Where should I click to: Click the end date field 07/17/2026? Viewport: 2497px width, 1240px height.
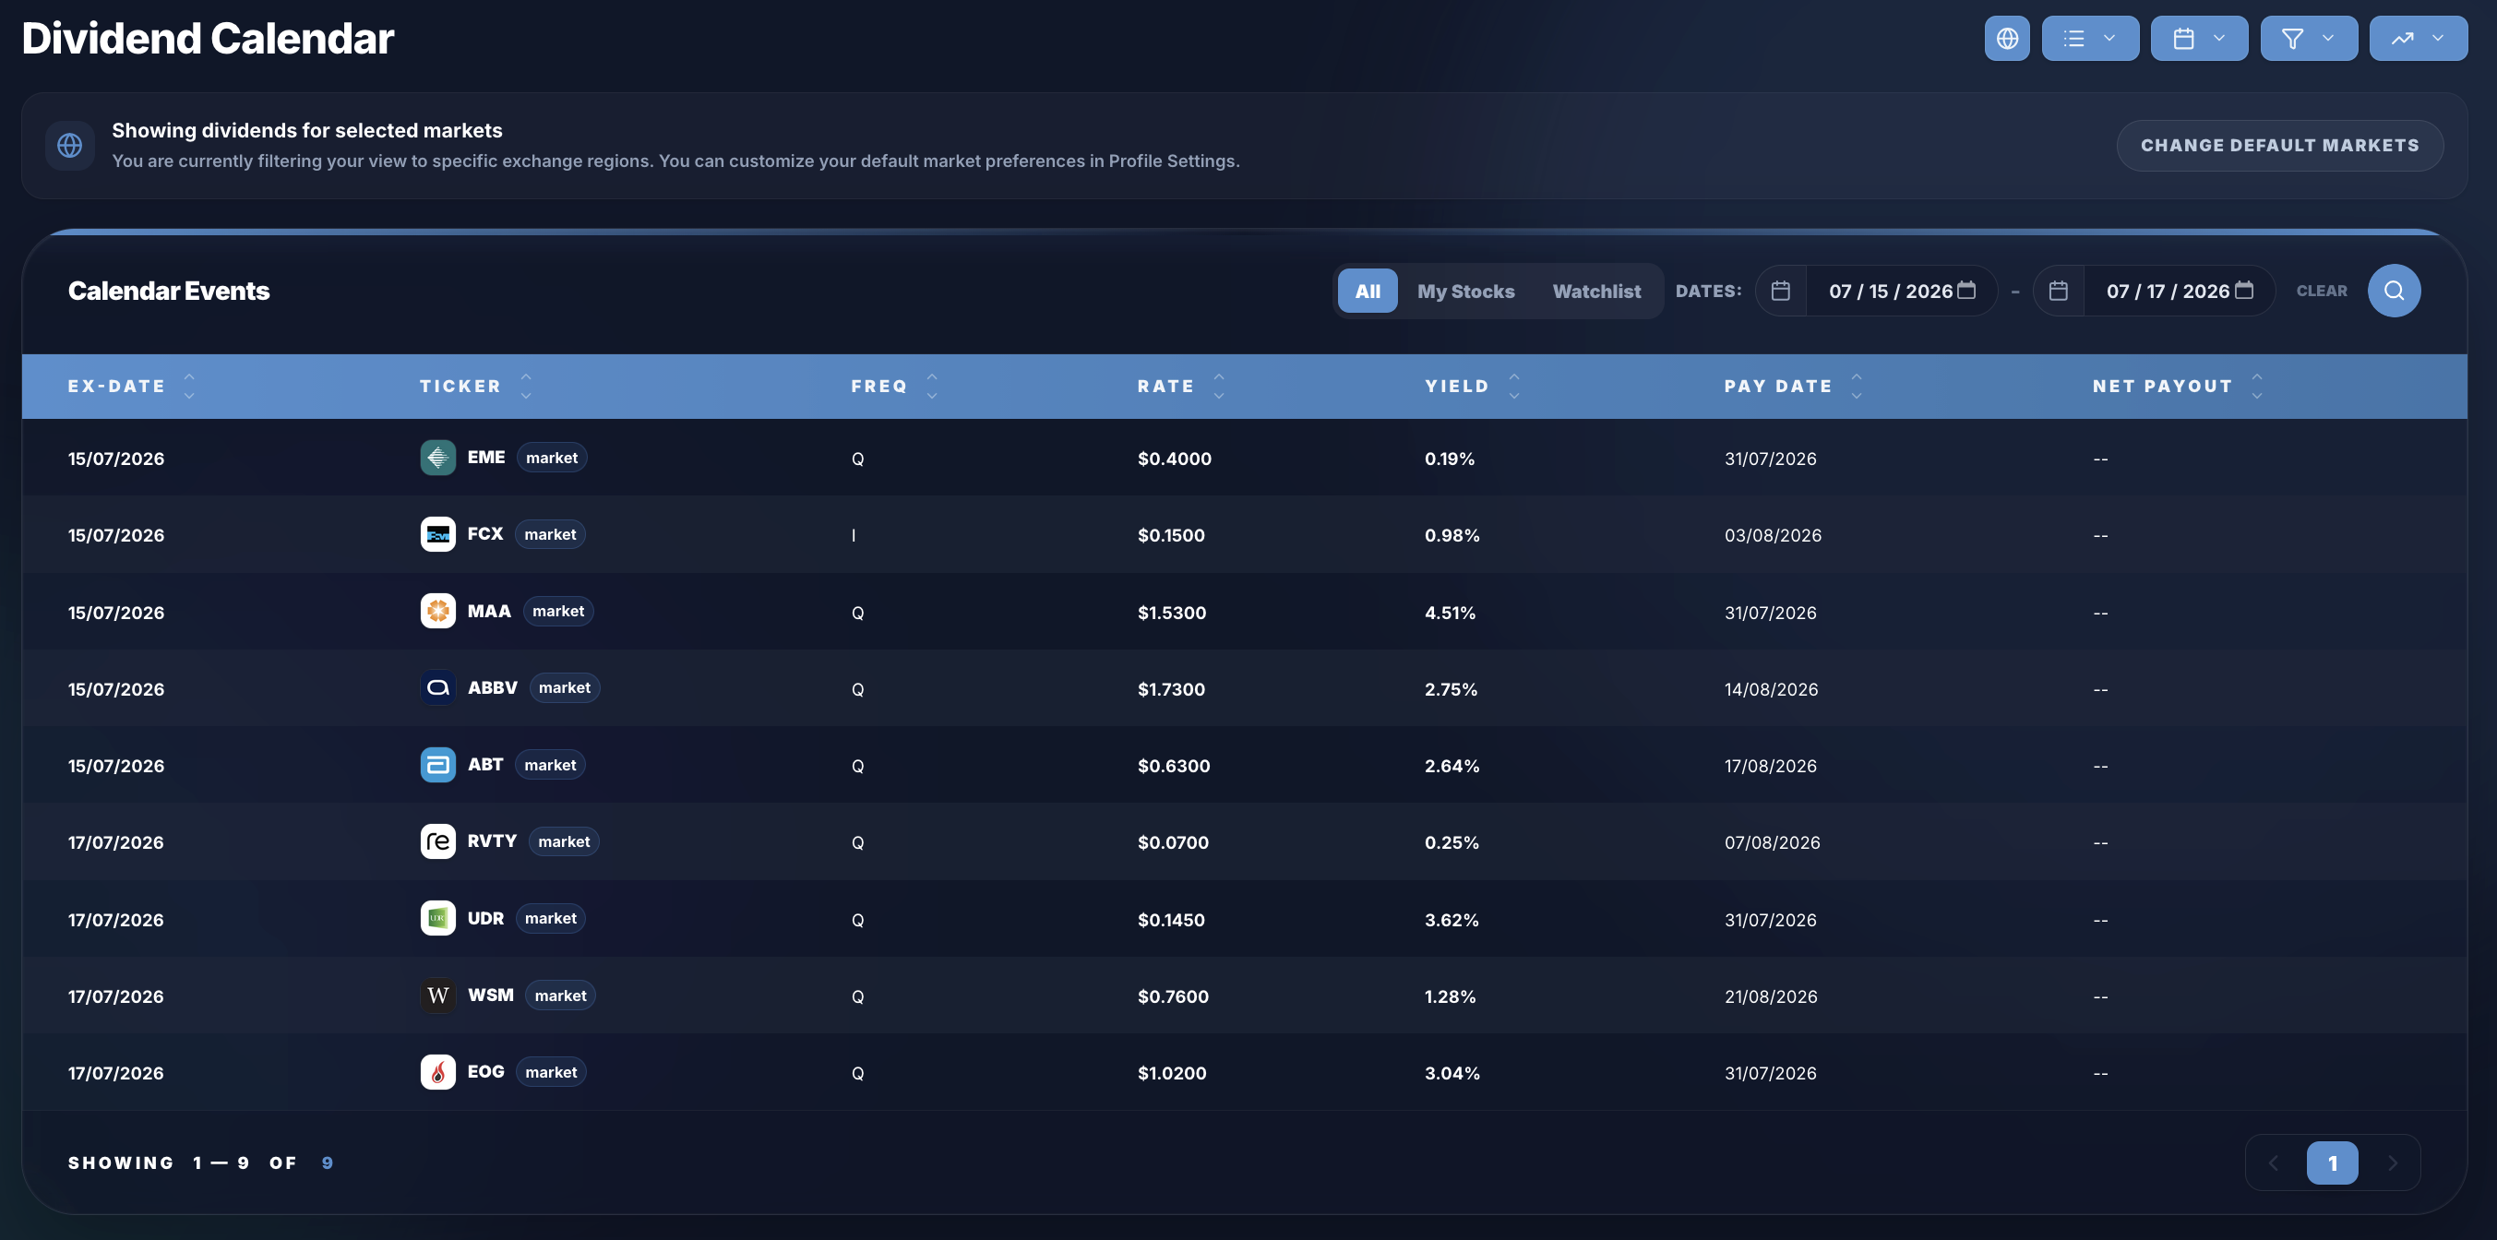pyautogui.click(x=2168, y=291)
